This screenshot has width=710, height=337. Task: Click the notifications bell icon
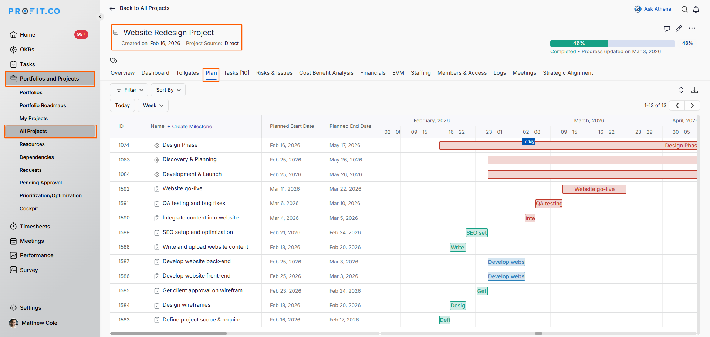696,9
